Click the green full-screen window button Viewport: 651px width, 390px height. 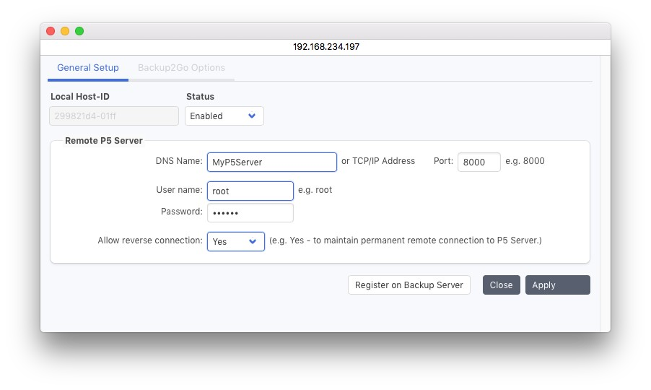coord(79,31)
